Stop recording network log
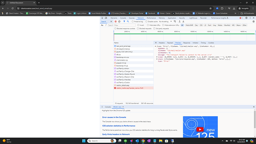Screen dimensions: 256x144 point(116,22)
